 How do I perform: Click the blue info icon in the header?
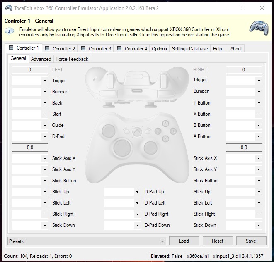[10, 31]
